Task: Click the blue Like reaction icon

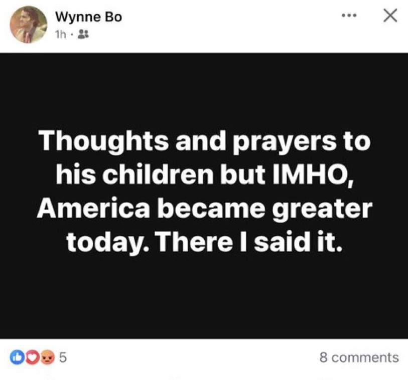Action: pyautogui.click(x=17, y=357)
